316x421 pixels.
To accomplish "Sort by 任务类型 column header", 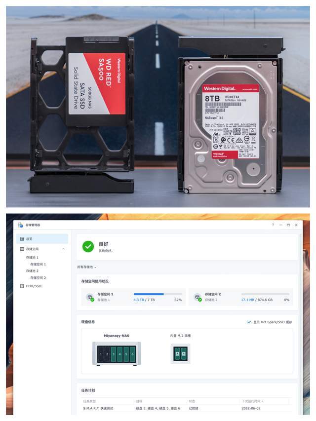I will point(89,401).
